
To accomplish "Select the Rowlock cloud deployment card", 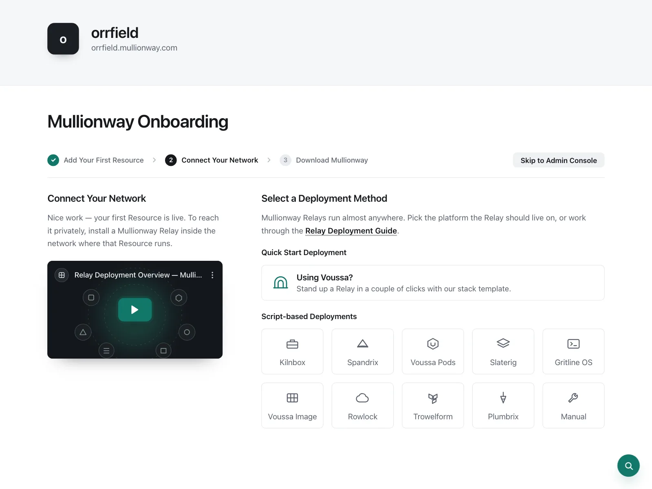I will pyautogui.click(x=363, y=405).
